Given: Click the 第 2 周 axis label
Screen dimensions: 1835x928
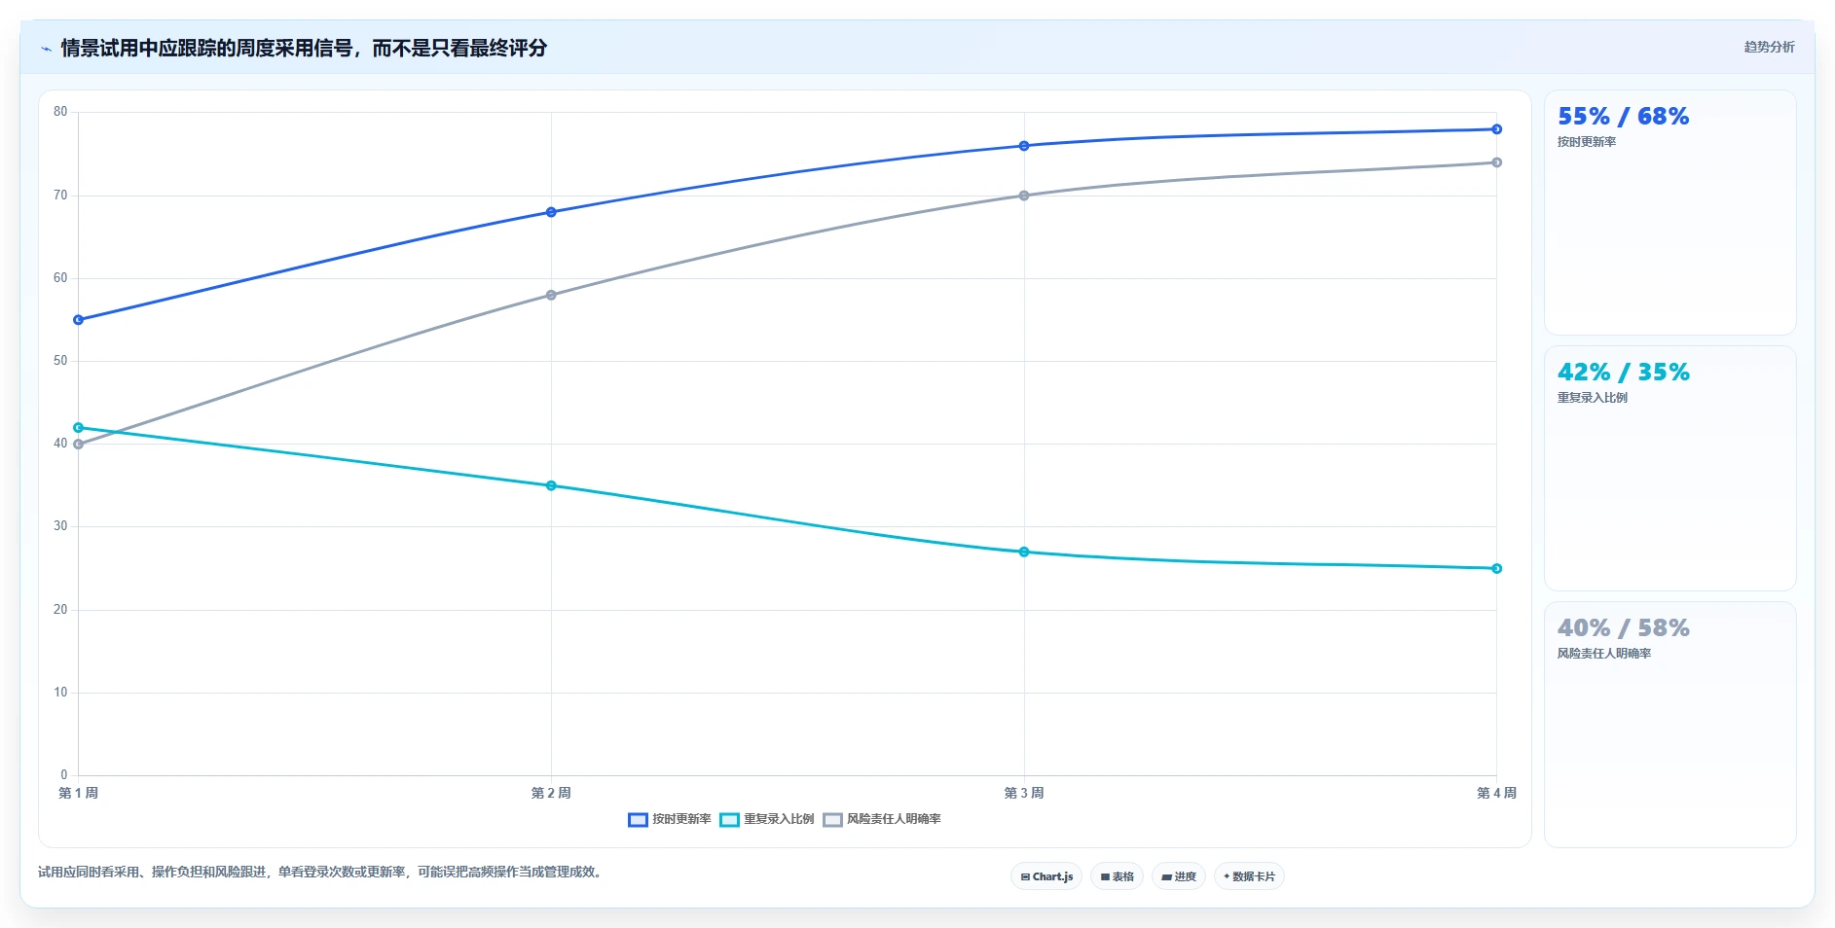Looking at the screenshot, I should click(551, 793).
